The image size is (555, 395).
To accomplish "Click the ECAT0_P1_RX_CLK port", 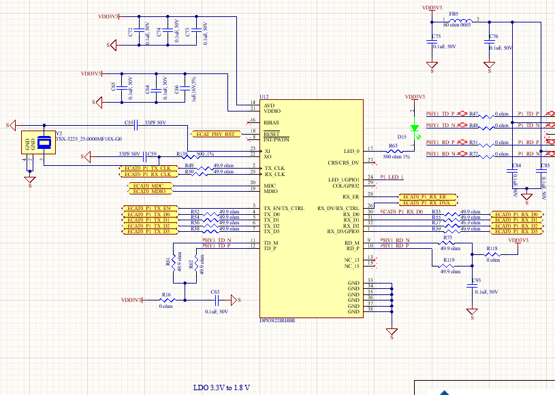I will tap(148, 174).
